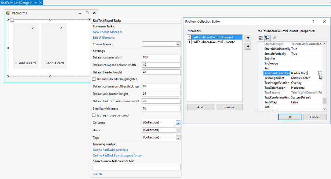Click the Search link under telerik search box
This screenshot has height=179, width=331.
97,174
